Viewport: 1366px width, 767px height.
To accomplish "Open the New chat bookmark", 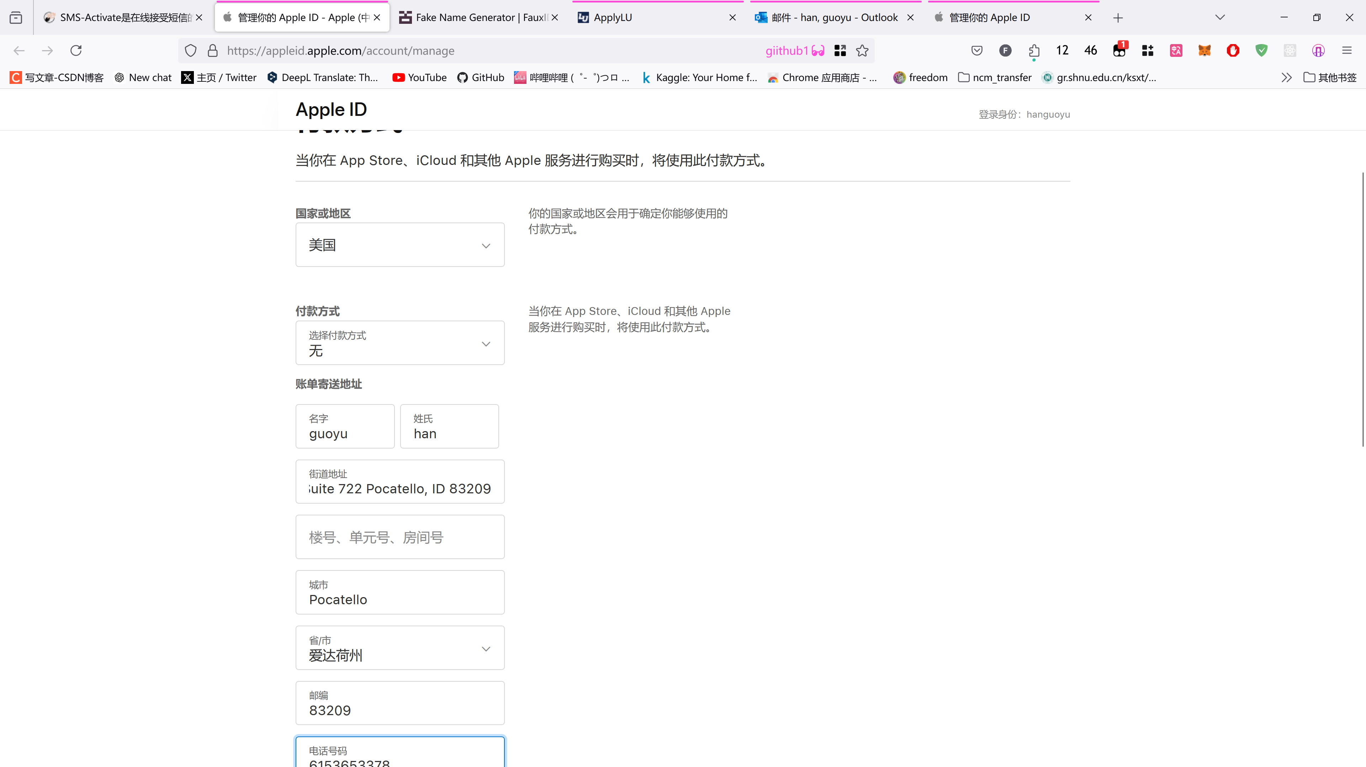I will (143, 77).
